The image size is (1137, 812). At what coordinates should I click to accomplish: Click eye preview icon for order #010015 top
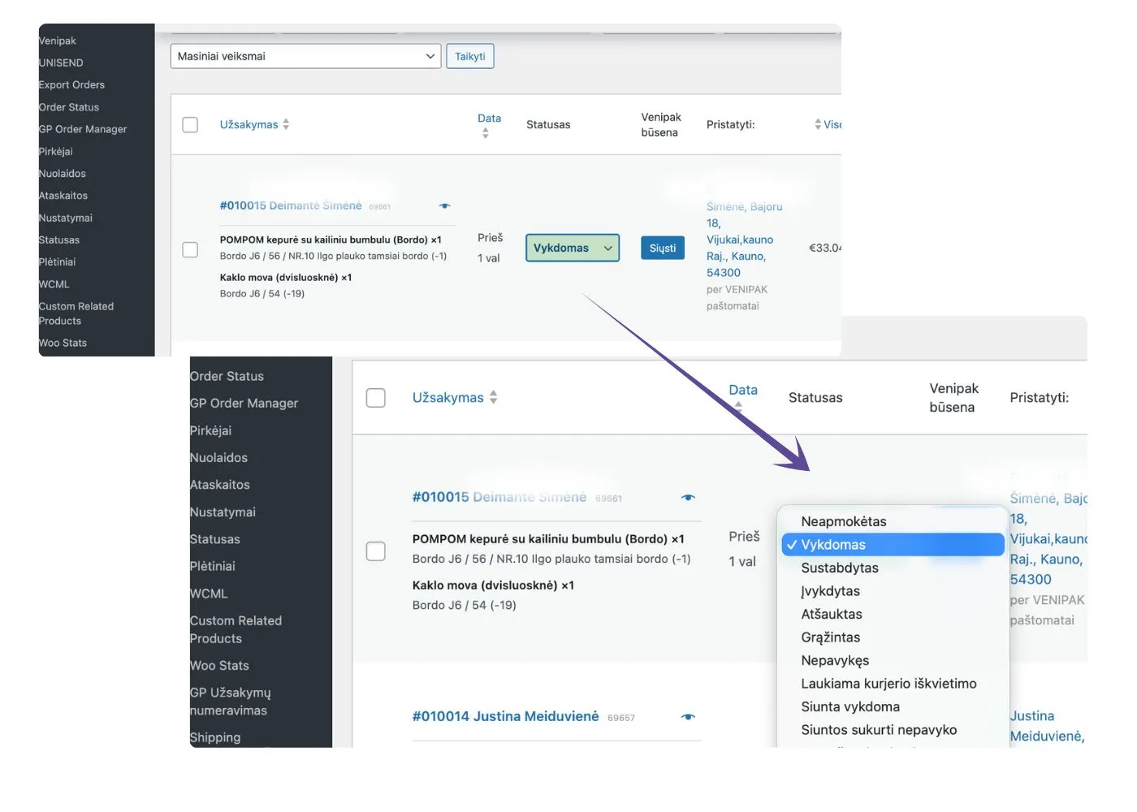[x=444, y=206]
